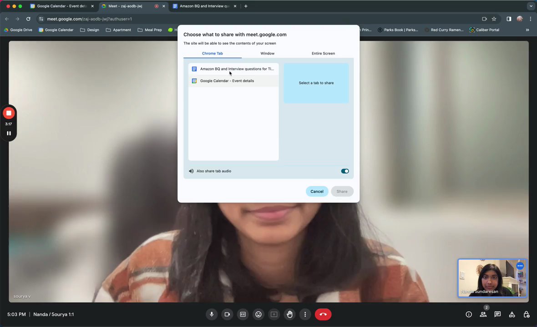Image resolution: width=537 pixels, height=327 pixels.
Task: Click the Share button
Action: pyautogui.click(x=342, y=191)
